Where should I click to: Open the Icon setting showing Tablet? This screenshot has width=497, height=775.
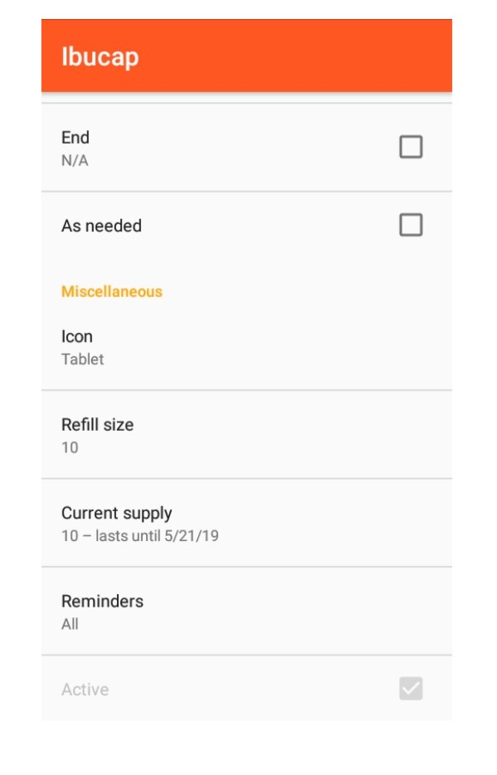coord(246,347)
